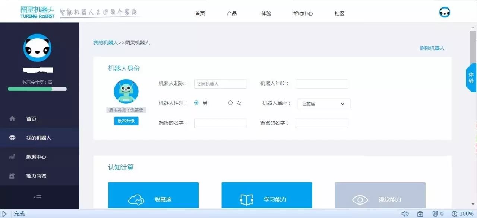
Task: Open the panda avatar in top-right corner
Action: [x=445, y=12]
